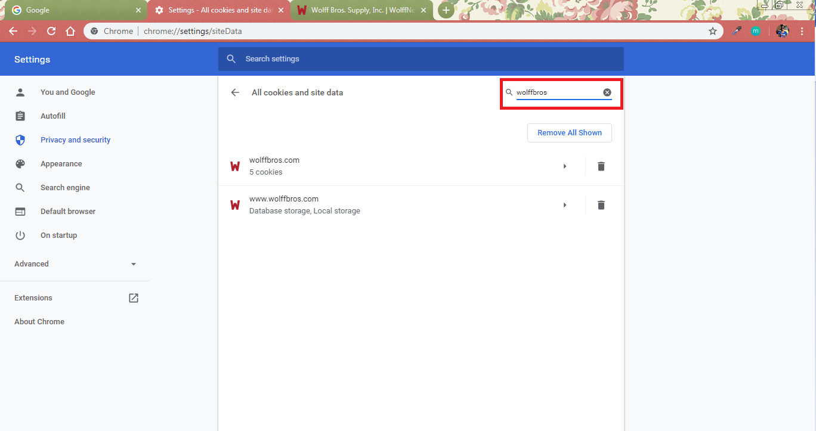
Task: Click the Extensions external-link icon
Action: 134,298
